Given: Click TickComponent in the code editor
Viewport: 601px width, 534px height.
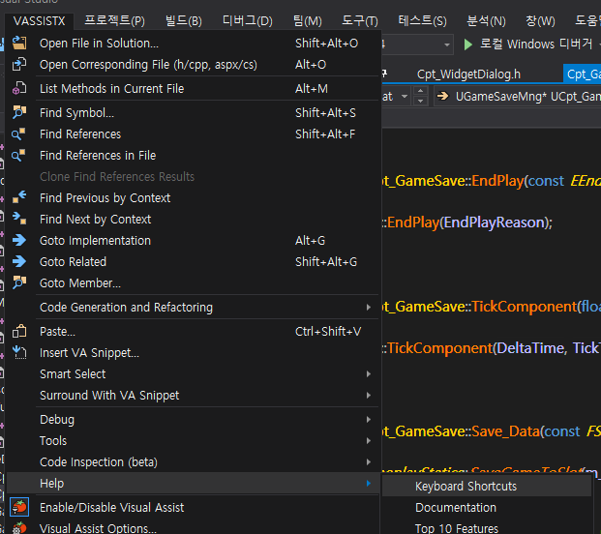Looking at the screenshot, I should 524,307.
